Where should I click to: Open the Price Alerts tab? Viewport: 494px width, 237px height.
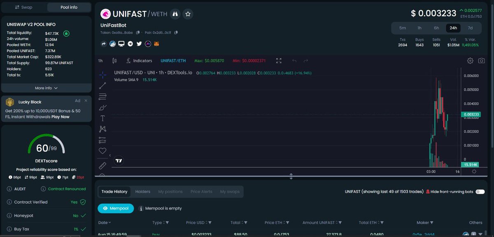tap(201, 192)
